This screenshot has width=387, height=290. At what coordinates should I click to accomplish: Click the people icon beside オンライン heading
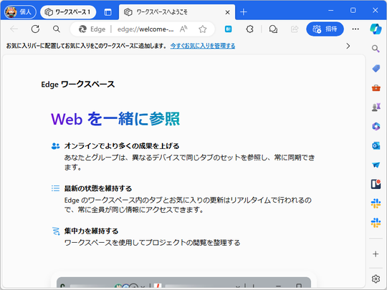(55, 146)
